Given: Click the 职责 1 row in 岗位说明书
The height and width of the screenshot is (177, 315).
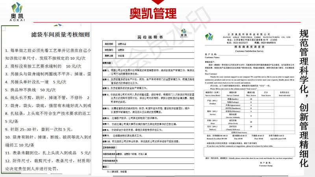Looking at the screenshot, I should (148, 72).
